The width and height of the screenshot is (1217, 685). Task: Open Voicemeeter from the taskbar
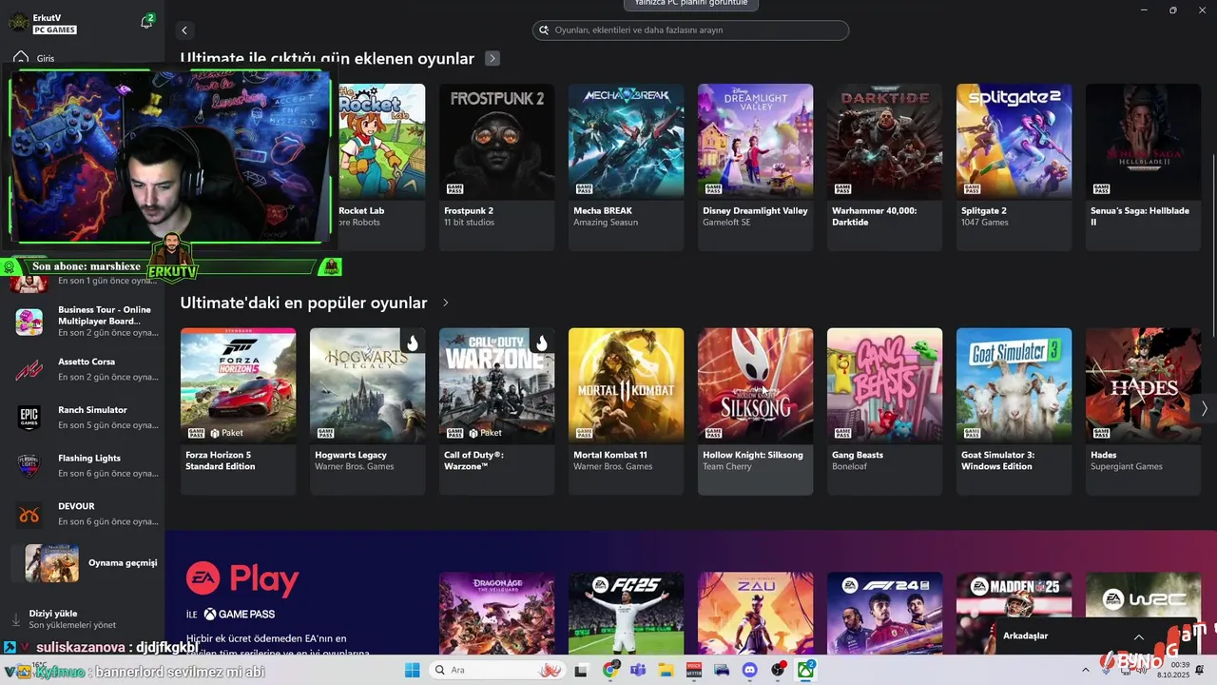(694, 670)
